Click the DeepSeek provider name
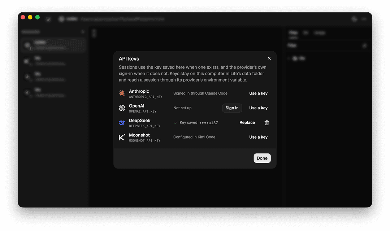Screen dimensions: 390x231 (139, 120)
